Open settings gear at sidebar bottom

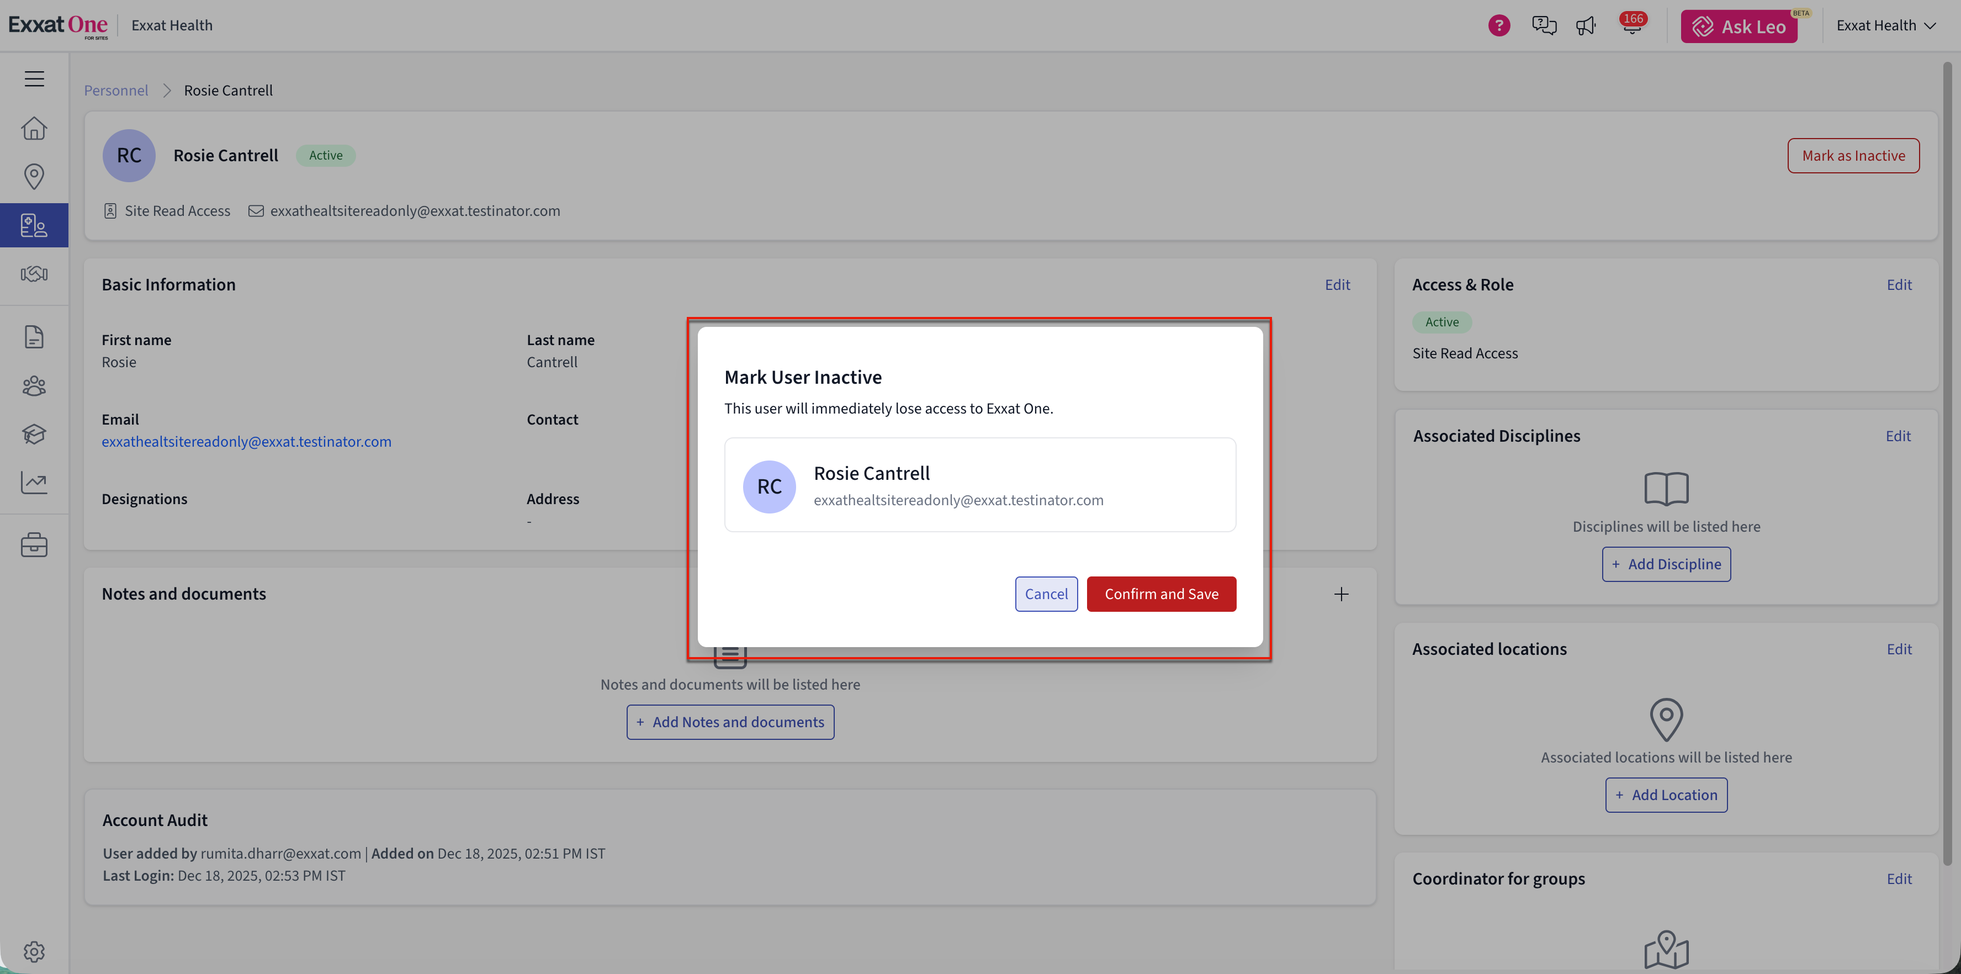coord(34,951)
